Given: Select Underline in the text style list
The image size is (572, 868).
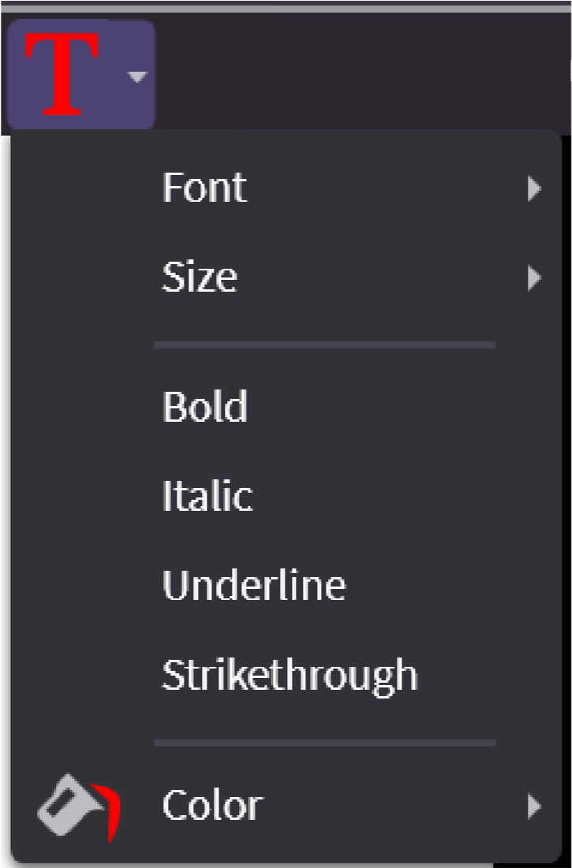Looking at the screenshot, I should [x=254, y=585].
